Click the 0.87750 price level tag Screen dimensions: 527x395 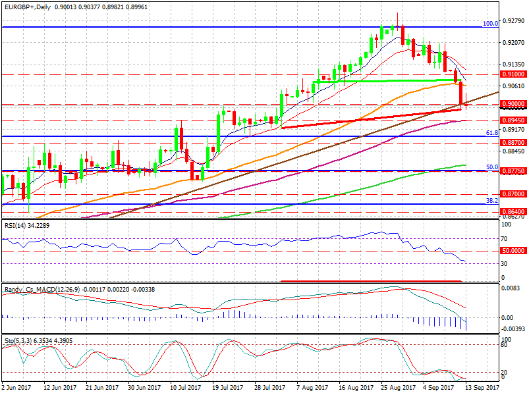coord(513,171)
